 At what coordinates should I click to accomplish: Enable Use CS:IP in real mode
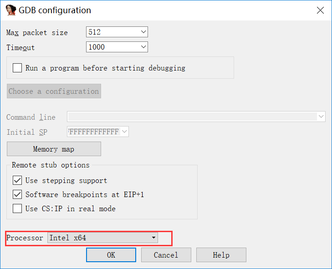[17, 208]
